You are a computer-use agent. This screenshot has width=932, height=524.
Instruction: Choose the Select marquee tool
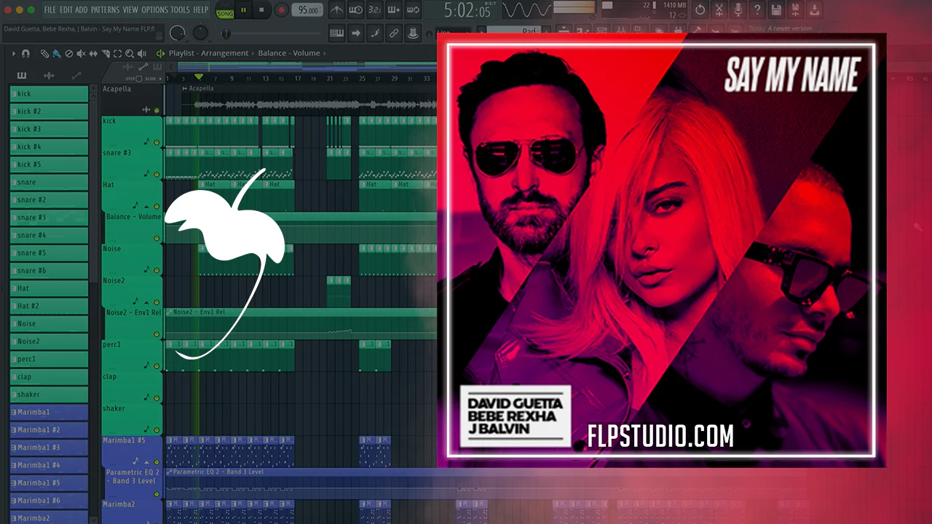tap(117, 53)
